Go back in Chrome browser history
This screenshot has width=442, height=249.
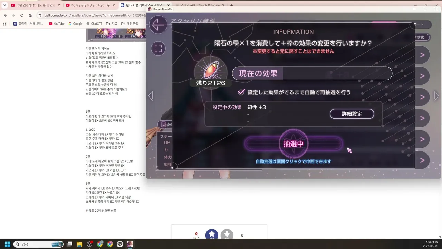tap(5, 15)
